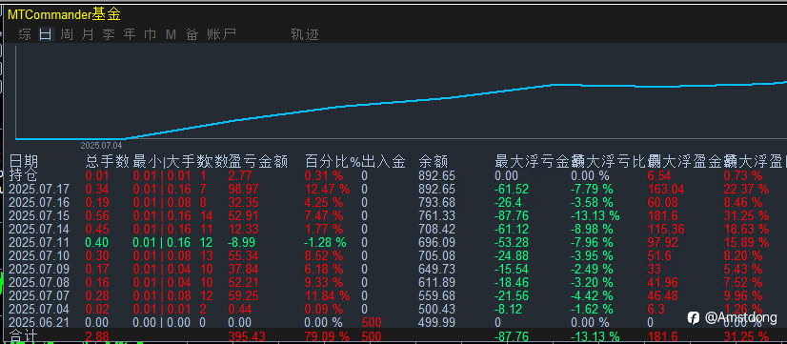
Task: Select the 日 daily tab
Action: click(x=46, y=34)
